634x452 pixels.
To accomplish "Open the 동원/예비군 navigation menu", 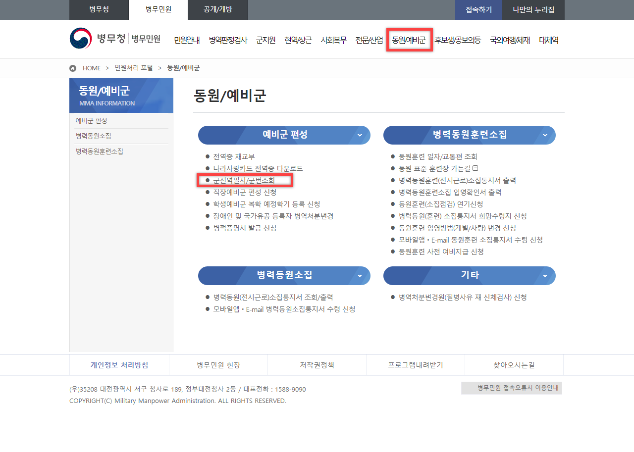I will (409, 41).
